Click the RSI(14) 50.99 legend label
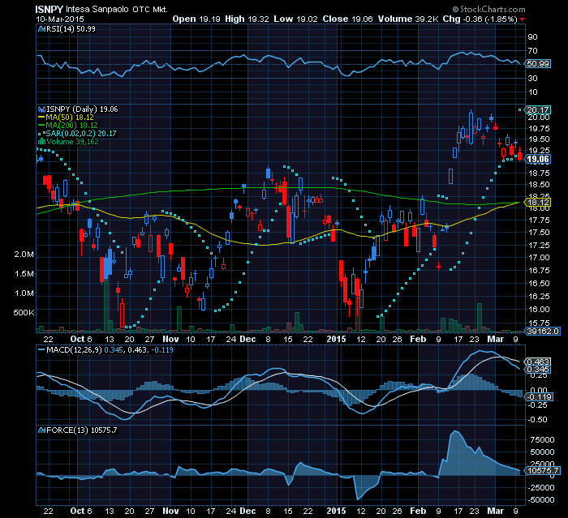568x518 pixels. point(71,29)
